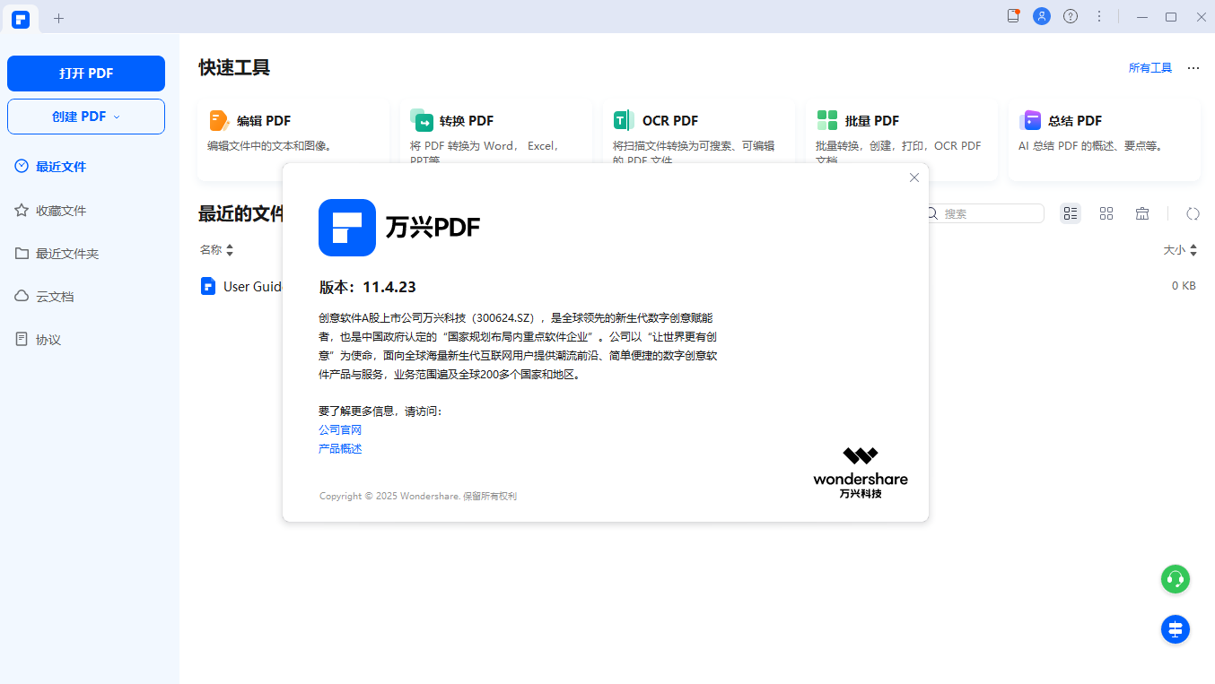This screenshot has height=684, width=1215.
Task: Click the 转换 PDF tool card title
Action: click(x=467, y=121)
